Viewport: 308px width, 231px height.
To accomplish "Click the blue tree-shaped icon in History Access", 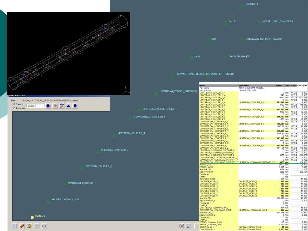I will point(75,106).
